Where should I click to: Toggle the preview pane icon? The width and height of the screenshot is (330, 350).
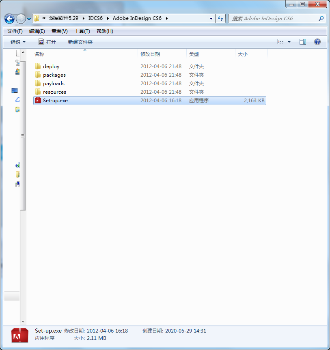point(303,42)
